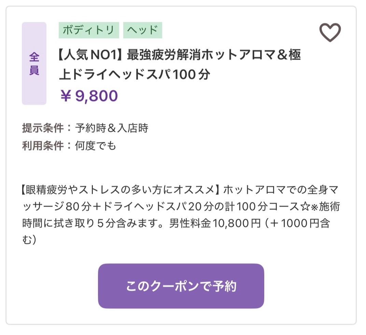Image resolution: width=366 pixels, height=335 pixels.
Task: Click the 上ドライヘッドスパ100分 title line
Action: pos(135,75)
